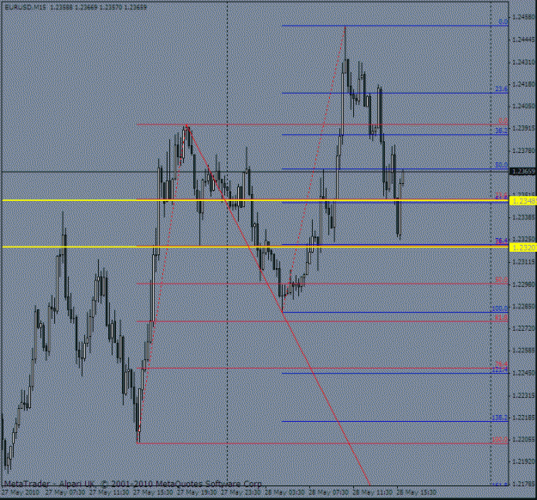
Task: Click price scale value 1.23385
Action: (x=524, y=217)
